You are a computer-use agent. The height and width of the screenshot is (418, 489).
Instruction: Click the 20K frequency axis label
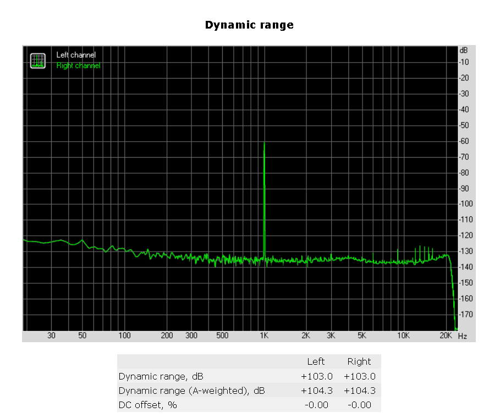click(x=446, y=336)
